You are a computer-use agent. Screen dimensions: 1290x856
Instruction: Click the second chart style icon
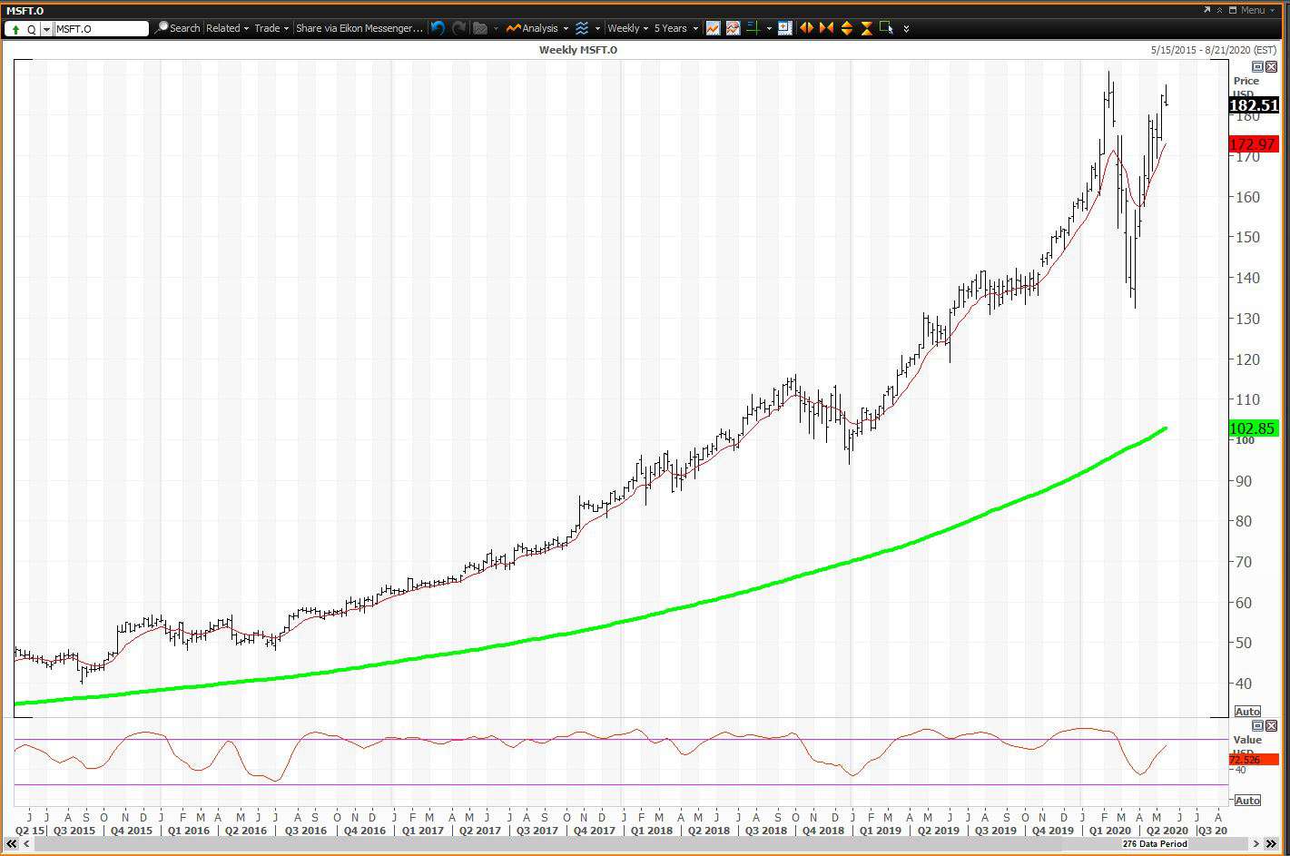pyautogui.click(x=733, y=28)
